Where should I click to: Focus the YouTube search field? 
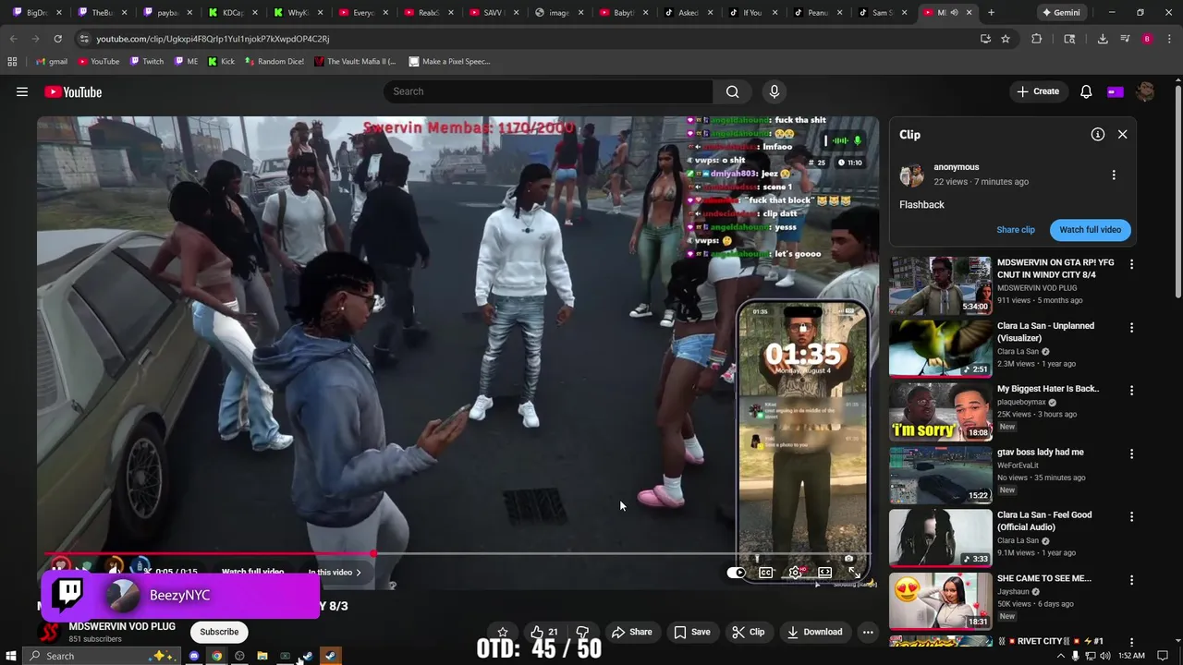548,91
